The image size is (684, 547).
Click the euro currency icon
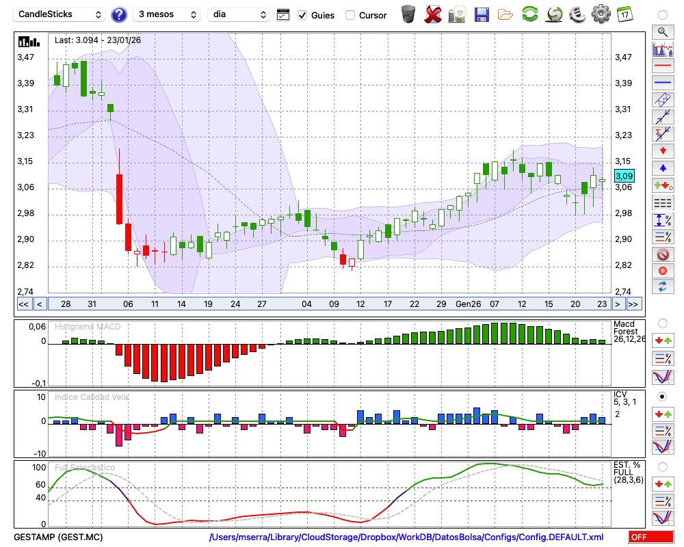point(577,14)
